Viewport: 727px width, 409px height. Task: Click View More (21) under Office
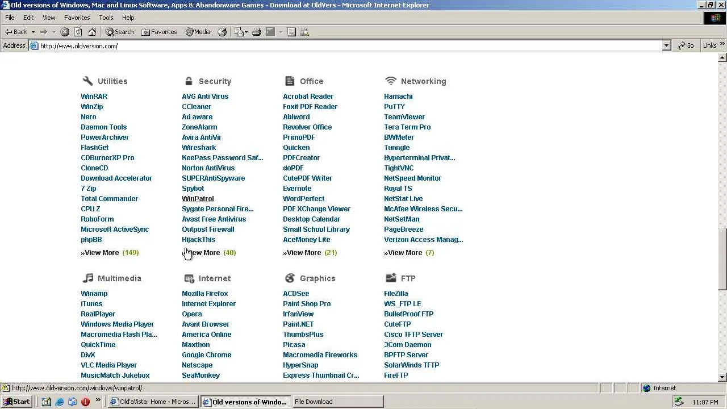310,252
